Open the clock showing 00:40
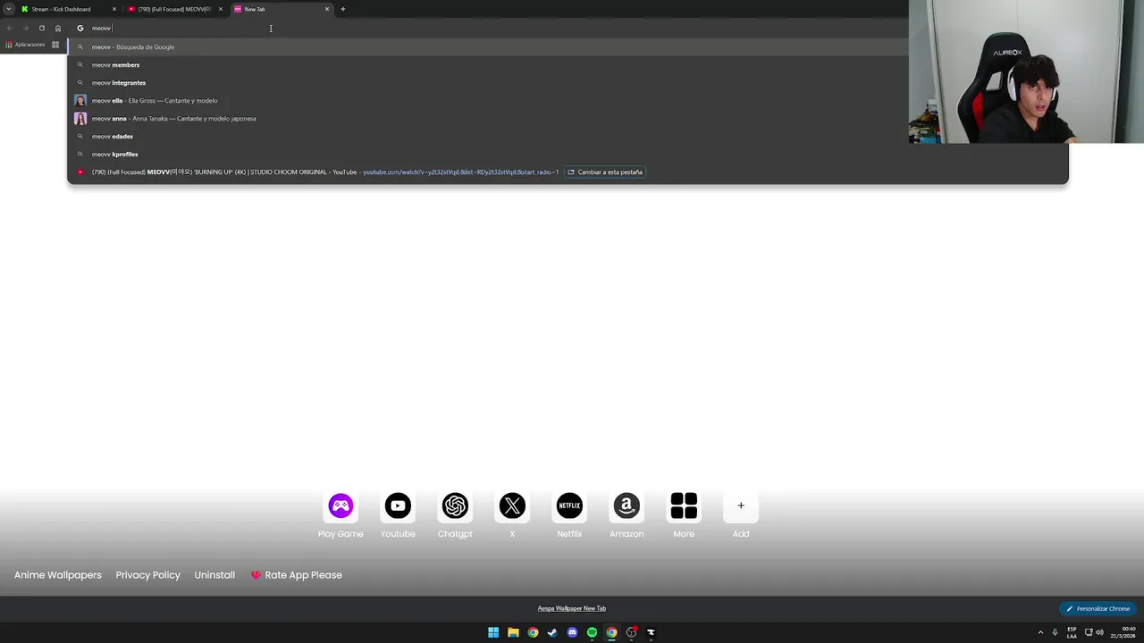 click(x=1123, y=632)
